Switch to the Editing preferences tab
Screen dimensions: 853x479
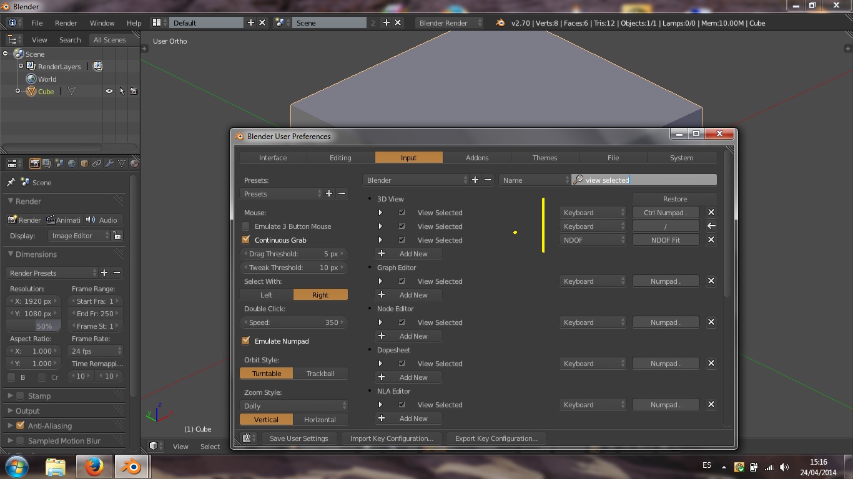pos(340,157)
